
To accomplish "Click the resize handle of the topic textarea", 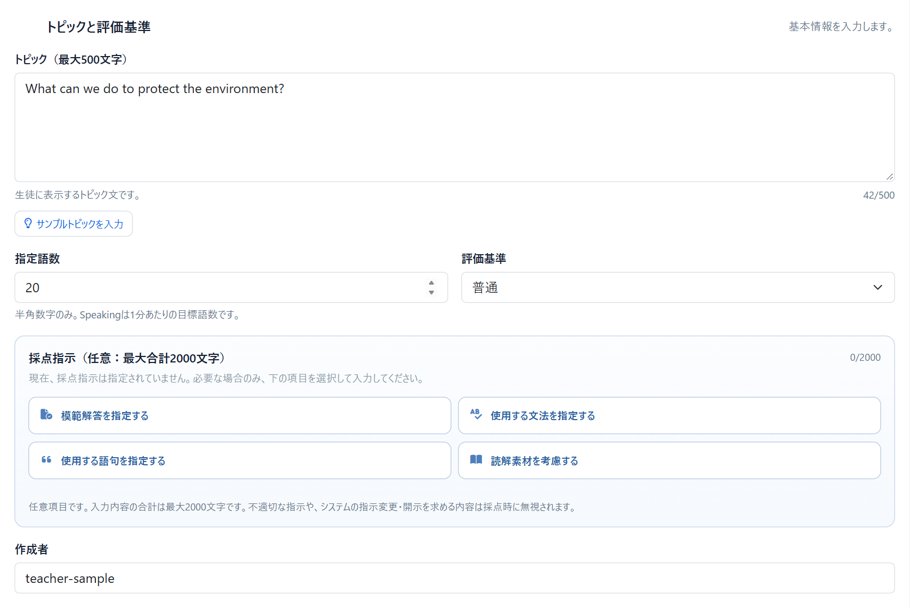I will [889, 176].
